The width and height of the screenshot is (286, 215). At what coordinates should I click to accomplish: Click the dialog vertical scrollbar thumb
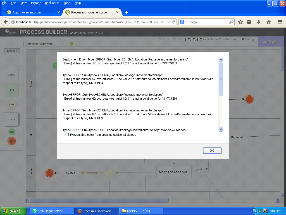(221, 79)
